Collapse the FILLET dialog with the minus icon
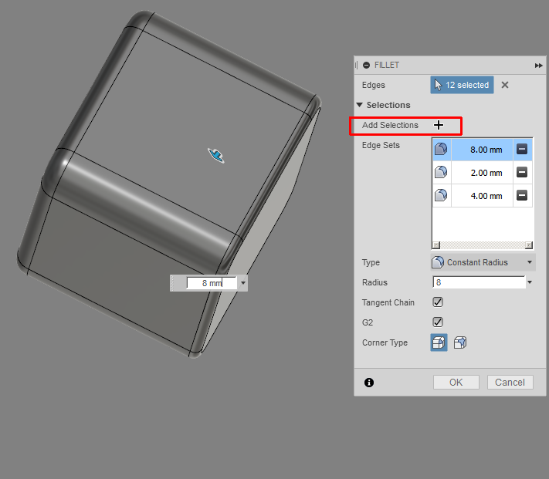The height and width of the screenshot is (479, 549). 366,65
